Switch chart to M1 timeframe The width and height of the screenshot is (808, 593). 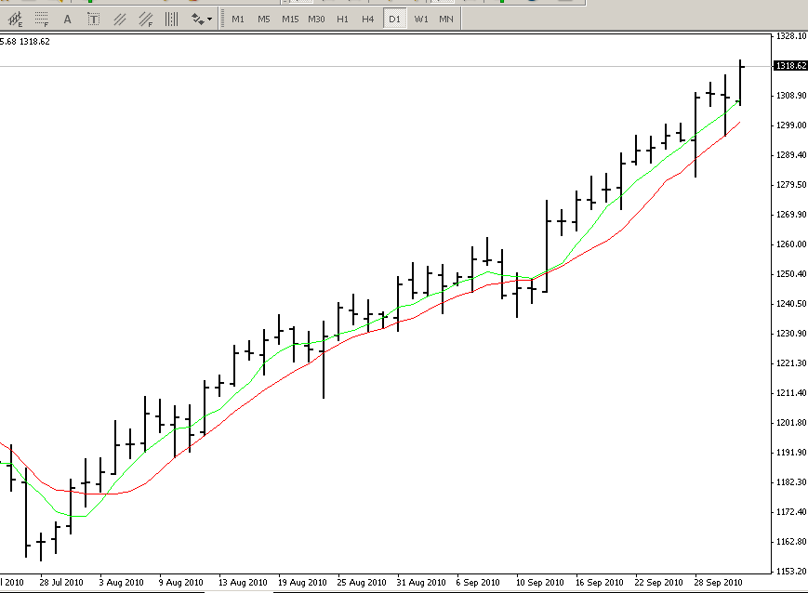pyautogui.click(x=237, y=20)
